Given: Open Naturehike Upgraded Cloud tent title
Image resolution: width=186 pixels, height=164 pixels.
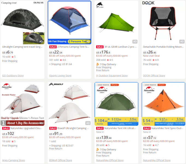Looking at the screenshot, I should click(x=26, y=128).
